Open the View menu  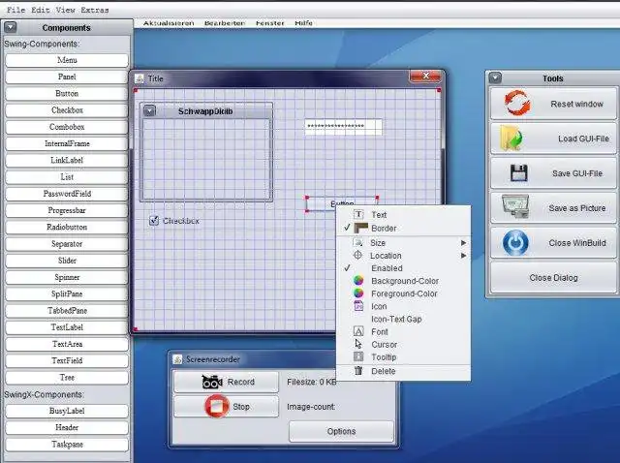(x=65, y=10)
